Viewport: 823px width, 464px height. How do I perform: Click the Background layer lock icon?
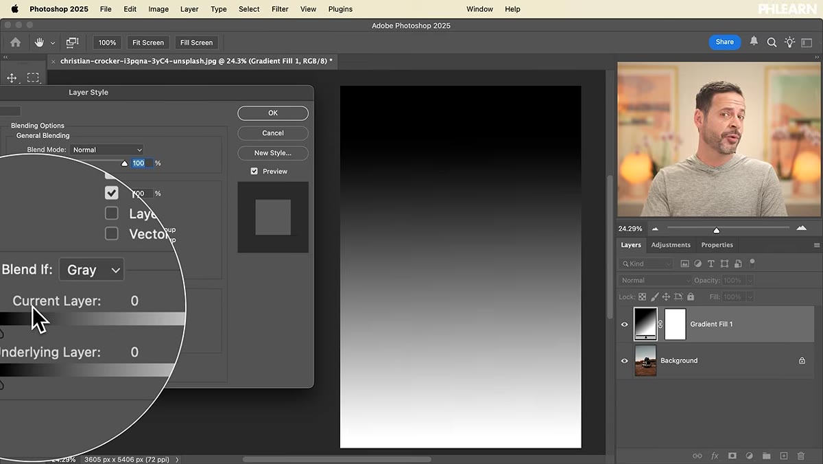coord(802,360)
